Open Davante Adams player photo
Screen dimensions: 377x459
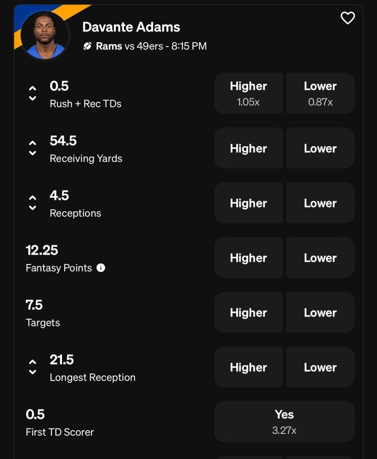point(45,35)
